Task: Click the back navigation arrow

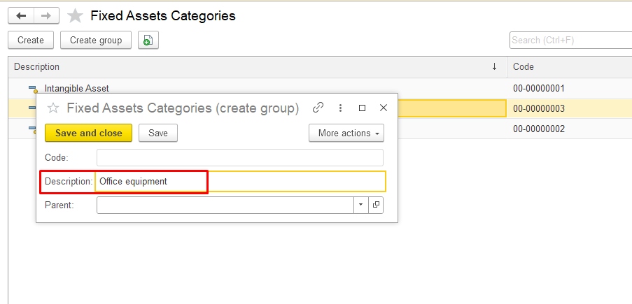Action: pyautogui.click(x=21, y=16)
